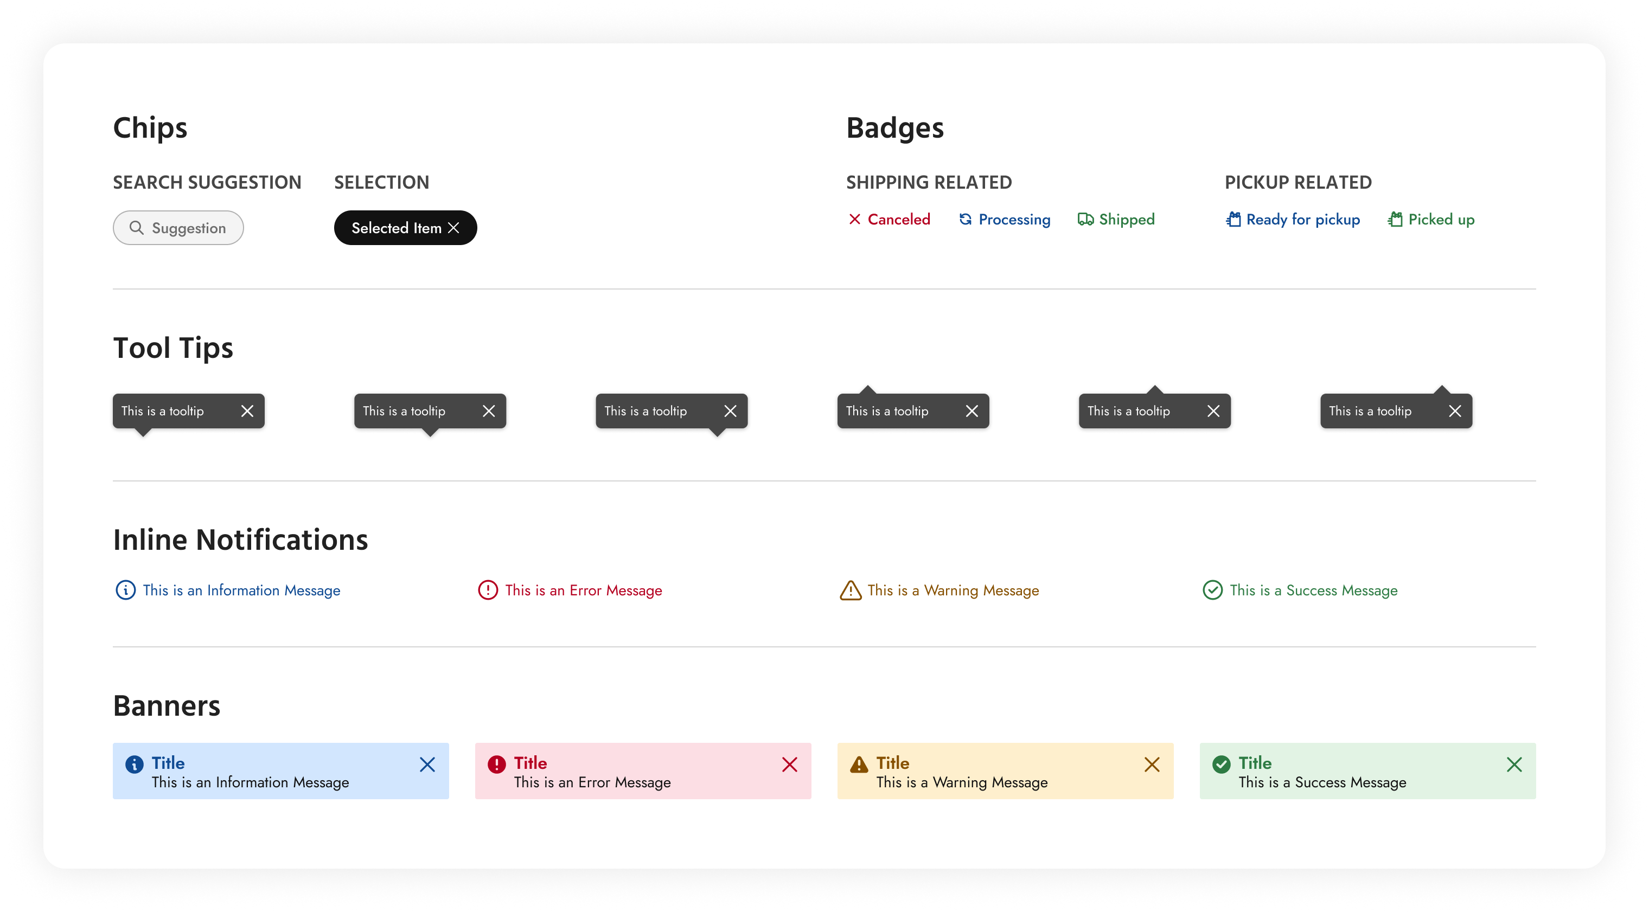Dismiss the Success Message banner
The height and width of the screenshot is (912, 1649).
[1514, 764]
